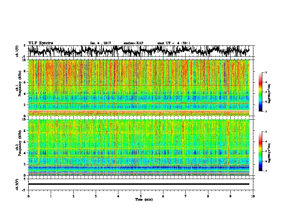The image size is (285, 220).
Task: Click time axis tick label '5'
Action: point(141,196)
